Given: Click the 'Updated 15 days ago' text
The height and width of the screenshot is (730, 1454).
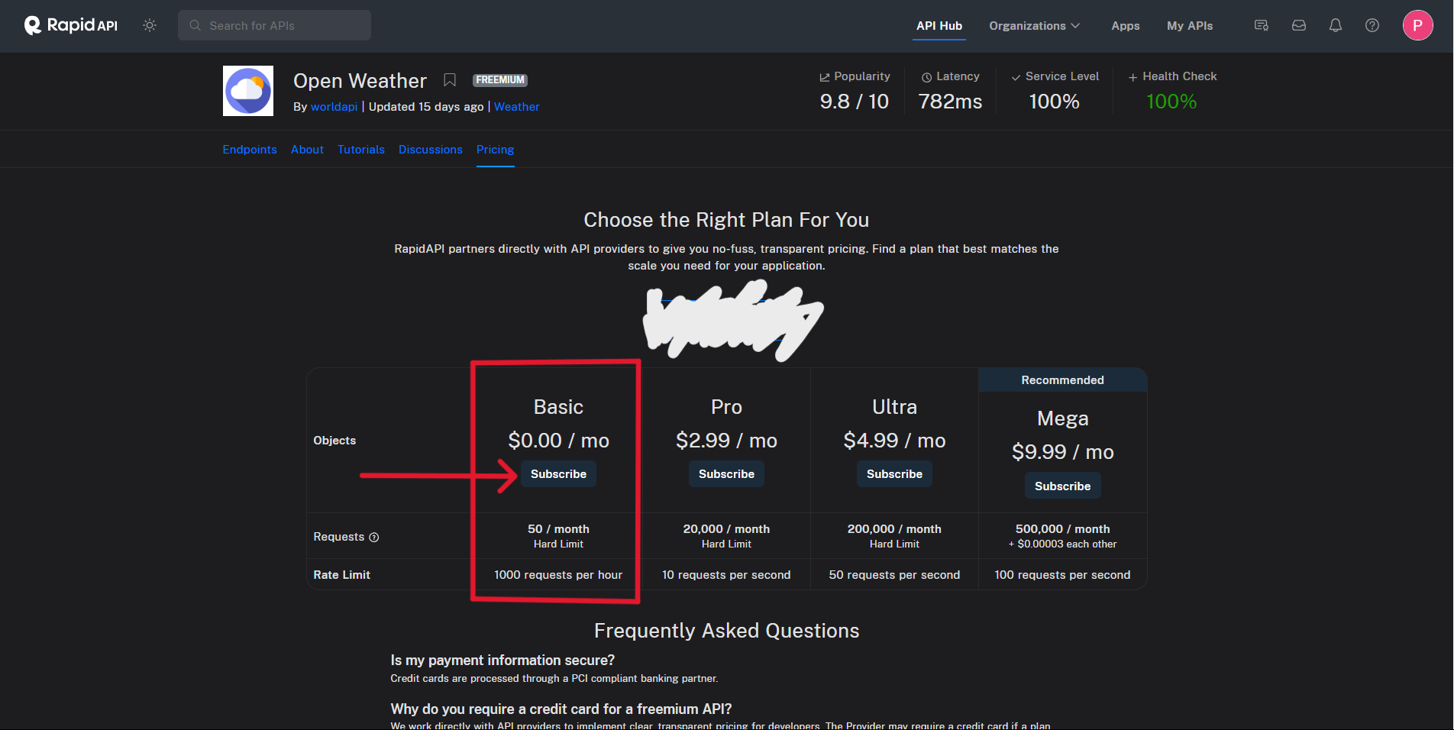Looking at the screenshot, I should click(426, 107).
